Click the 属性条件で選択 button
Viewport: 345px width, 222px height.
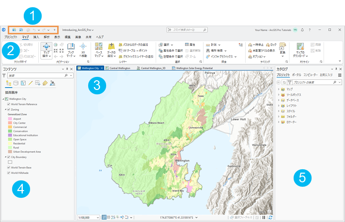[x=171, y=50]
